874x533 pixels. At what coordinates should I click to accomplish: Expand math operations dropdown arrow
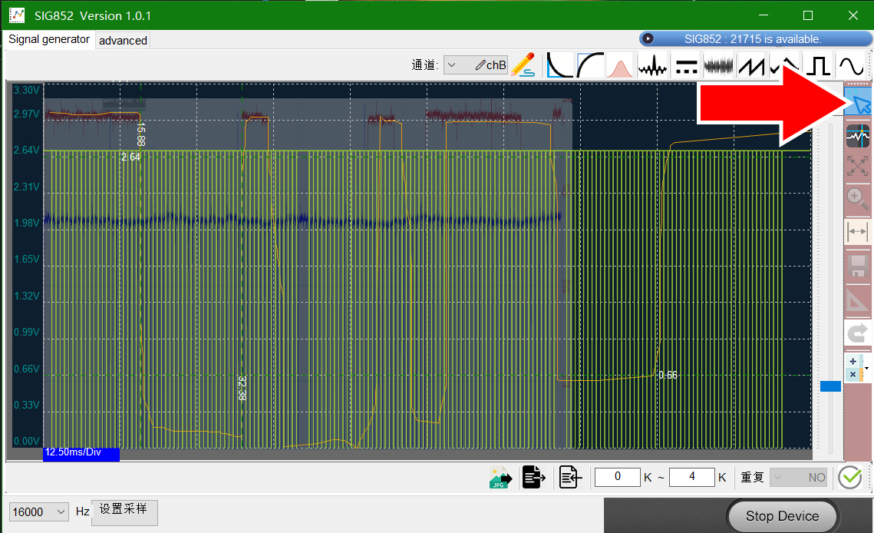[867, 368]
